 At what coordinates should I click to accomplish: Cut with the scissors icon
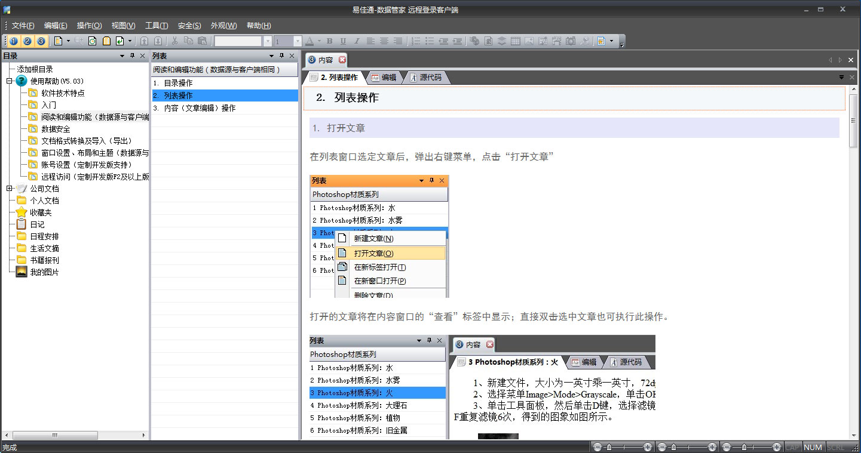(175, 41)
